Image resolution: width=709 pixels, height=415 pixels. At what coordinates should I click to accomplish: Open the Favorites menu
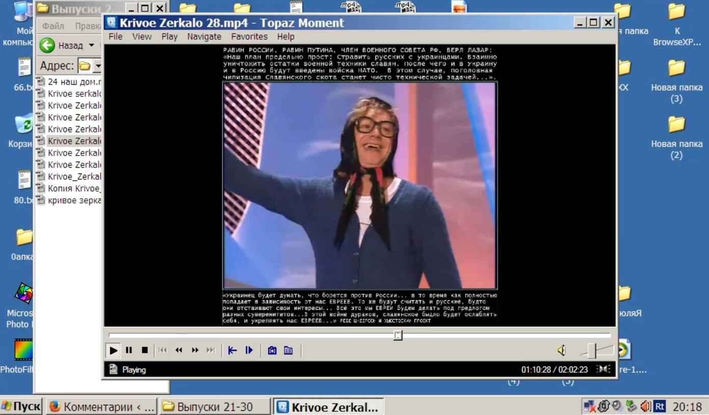pyautogui.click(x=249, y=37)
